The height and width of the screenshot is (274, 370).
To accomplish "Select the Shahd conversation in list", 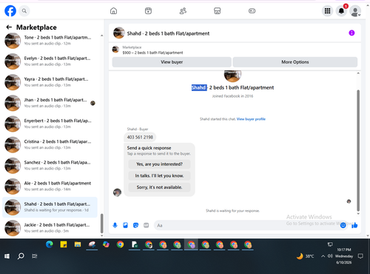I will 50,207.
